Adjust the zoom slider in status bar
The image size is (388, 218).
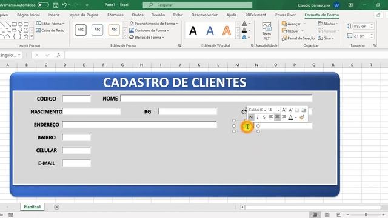click(x=366, y=214)
